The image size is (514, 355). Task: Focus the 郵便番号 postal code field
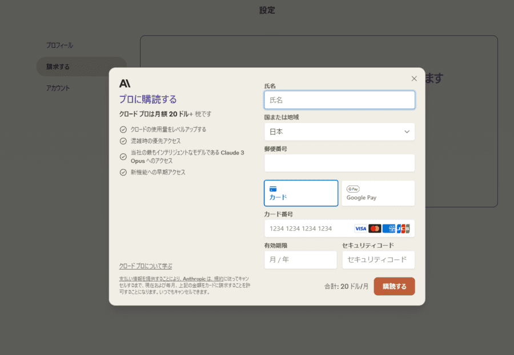pos(339,163)
